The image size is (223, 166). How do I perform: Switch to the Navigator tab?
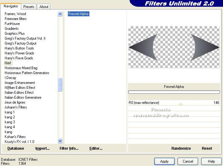[11, 6]
